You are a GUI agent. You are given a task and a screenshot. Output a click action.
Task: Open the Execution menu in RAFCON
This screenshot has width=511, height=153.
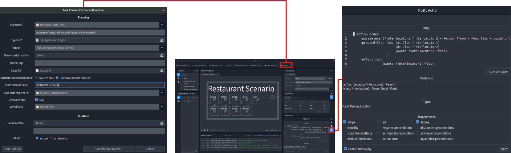coord(193,61)
